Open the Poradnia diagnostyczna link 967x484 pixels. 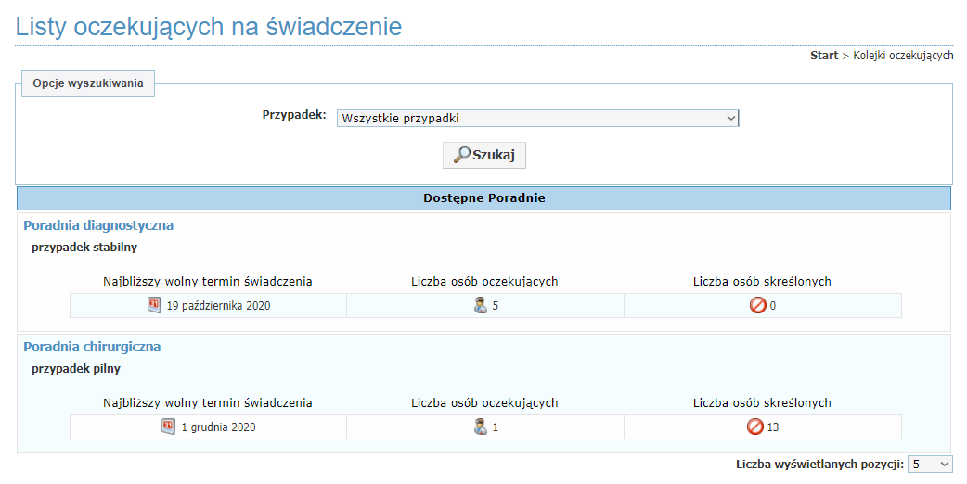click(98, 225)
